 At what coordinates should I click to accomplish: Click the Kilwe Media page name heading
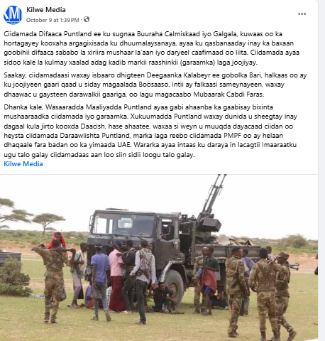tap(46, 10)
